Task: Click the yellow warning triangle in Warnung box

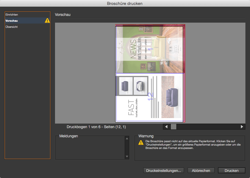Action: click(139, 143)
